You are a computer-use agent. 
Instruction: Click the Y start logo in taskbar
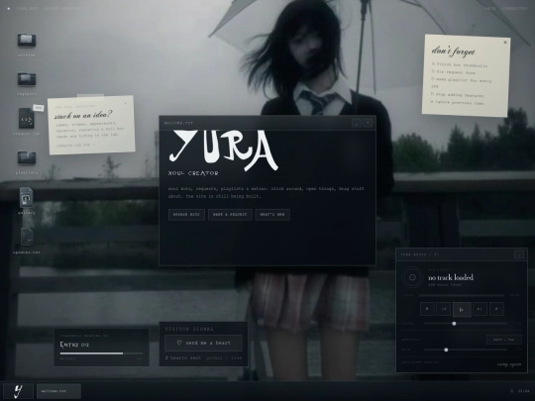19,391
